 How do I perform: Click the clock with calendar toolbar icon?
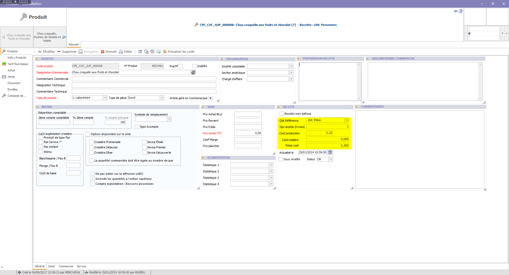tap(146, 52)
